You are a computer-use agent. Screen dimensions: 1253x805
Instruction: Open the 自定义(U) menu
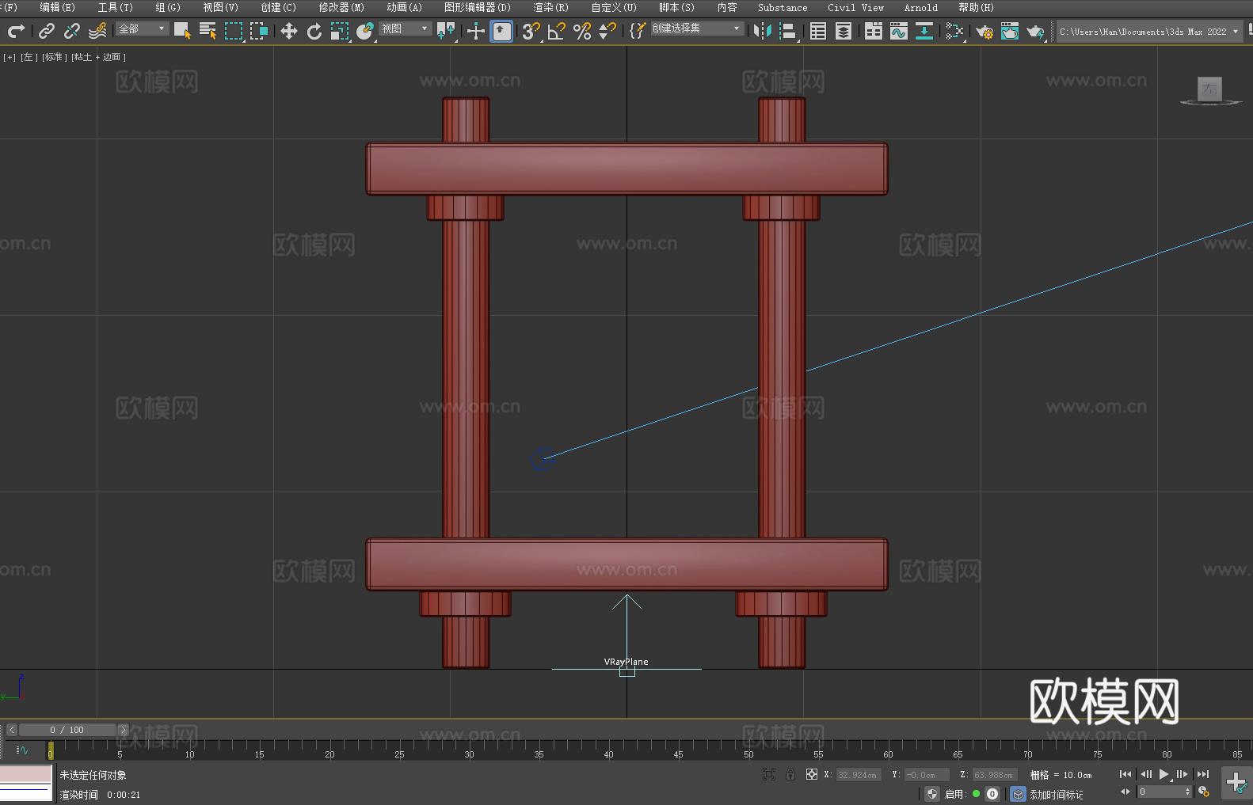click(x=614, y=7)
